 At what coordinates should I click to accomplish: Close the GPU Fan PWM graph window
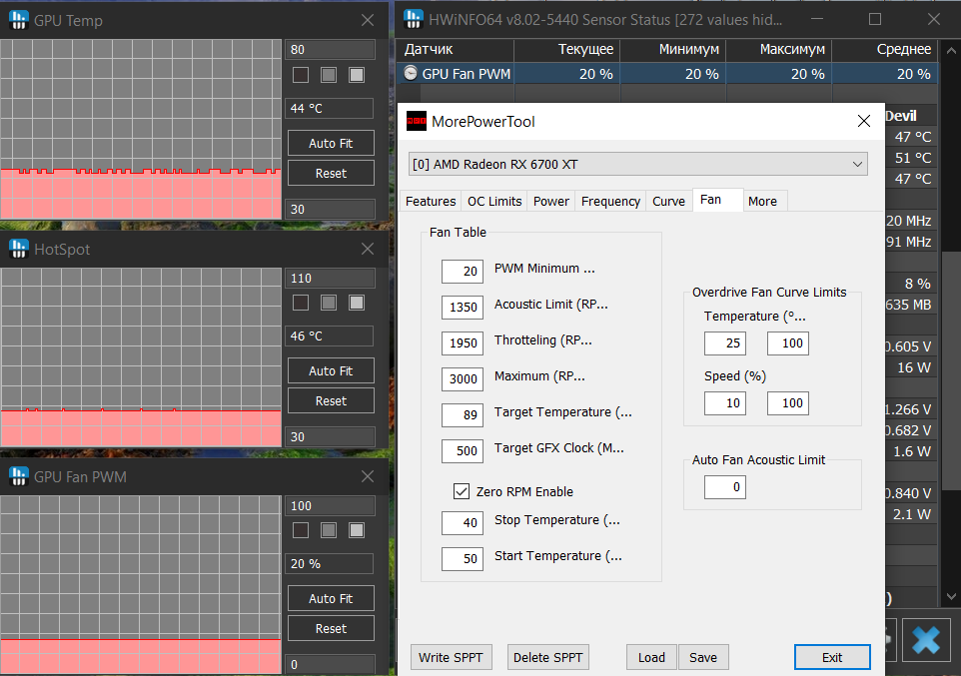[367, 476]
